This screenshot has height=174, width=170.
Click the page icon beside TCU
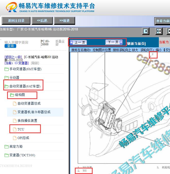[x=15, y=129]
